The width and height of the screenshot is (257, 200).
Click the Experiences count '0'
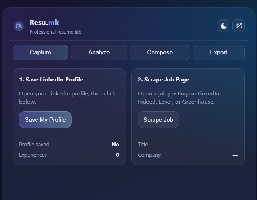117,155
